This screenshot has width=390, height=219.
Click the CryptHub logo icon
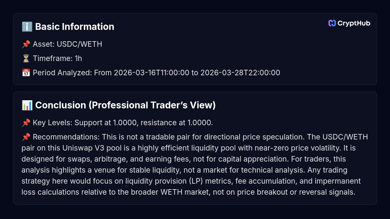coord(332,23)
